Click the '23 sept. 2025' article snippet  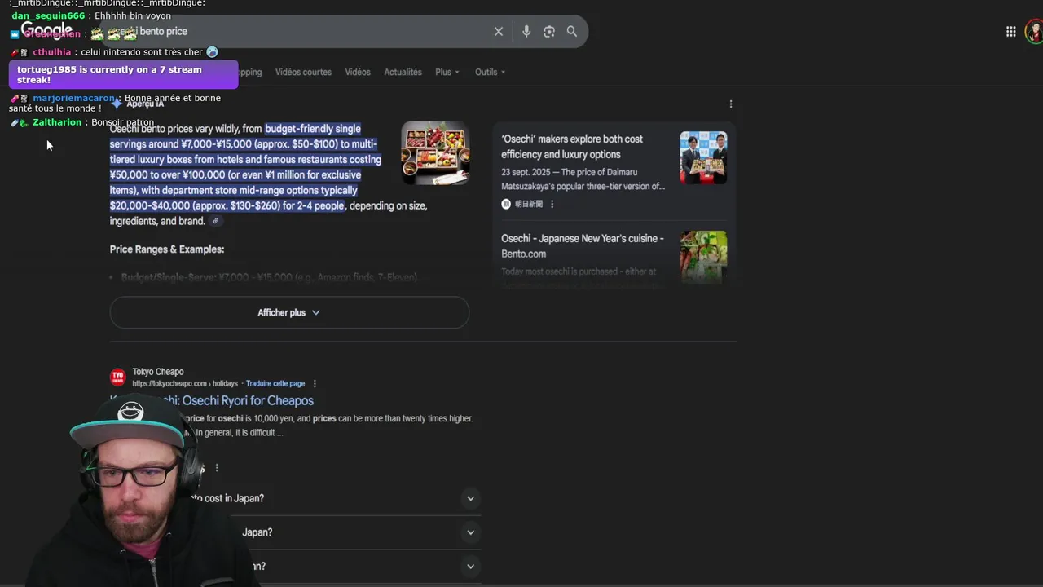tap(583, 179)
